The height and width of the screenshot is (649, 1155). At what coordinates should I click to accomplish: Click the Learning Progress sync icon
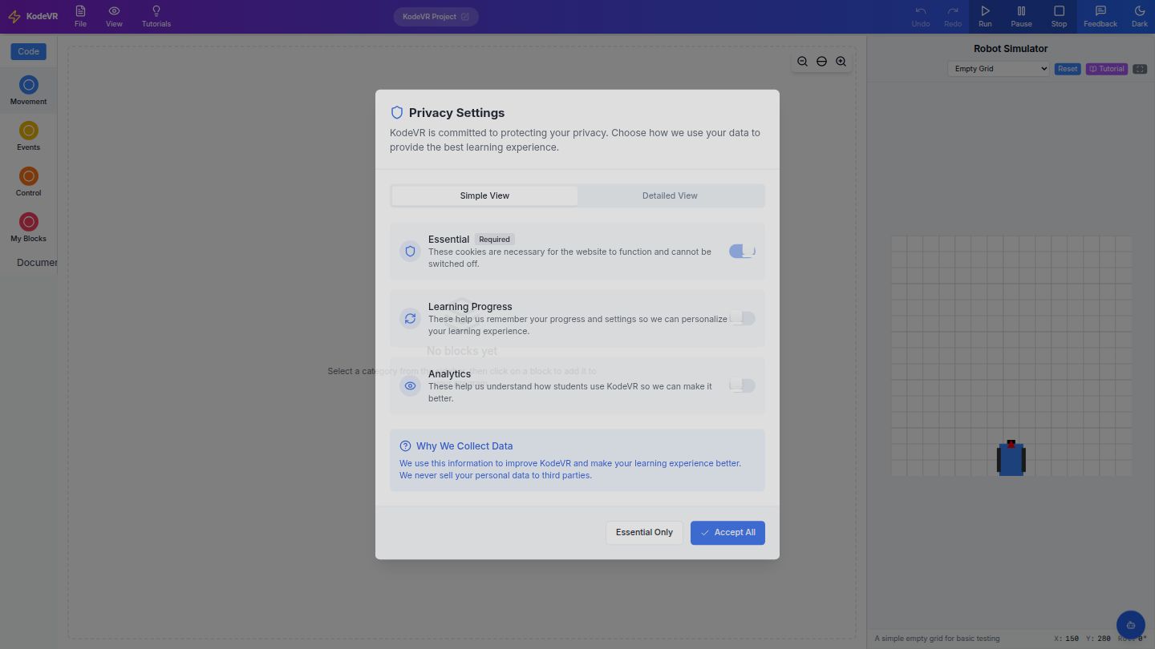click(x=410, y=318)
